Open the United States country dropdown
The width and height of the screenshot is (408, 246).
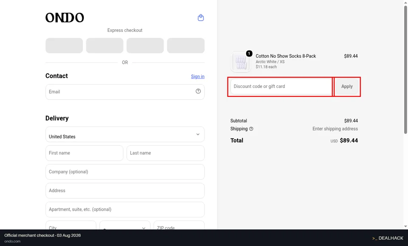[125, 134]
